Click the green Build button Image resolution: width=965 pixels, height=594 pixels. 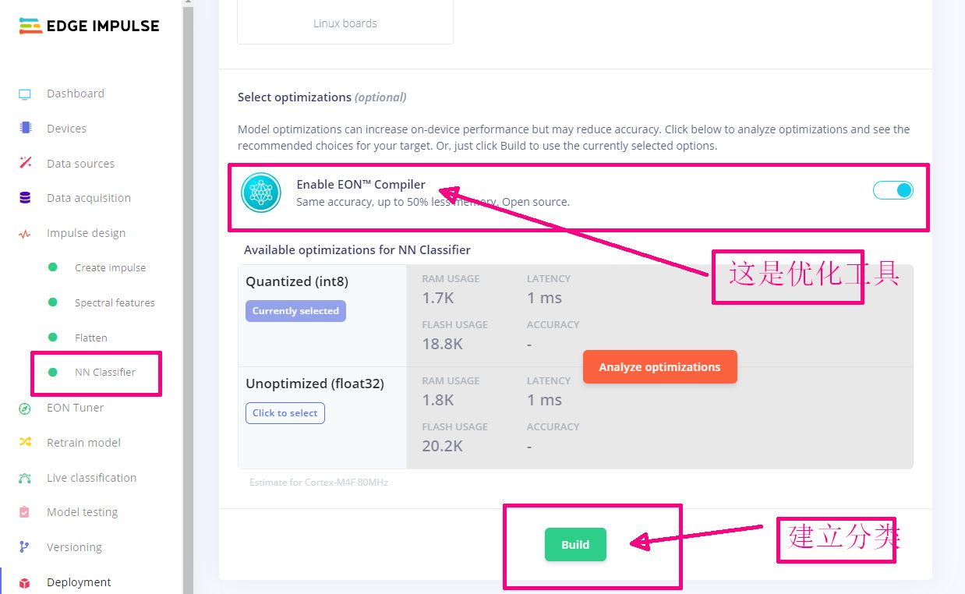[x=575, y=545]
